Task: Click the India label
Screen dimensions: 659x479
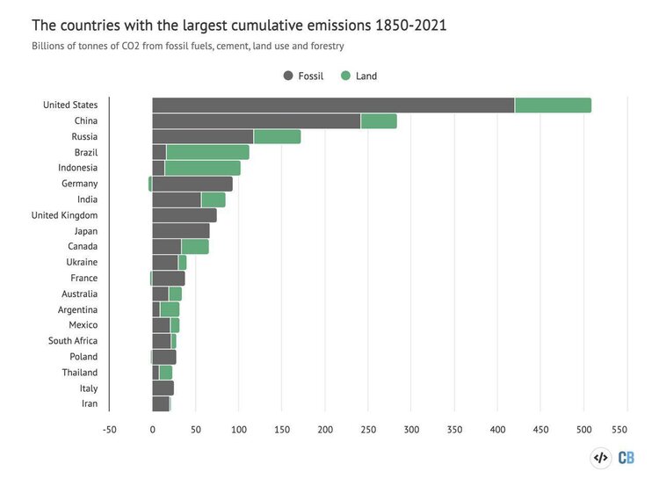Action: (x=87, y=200)
